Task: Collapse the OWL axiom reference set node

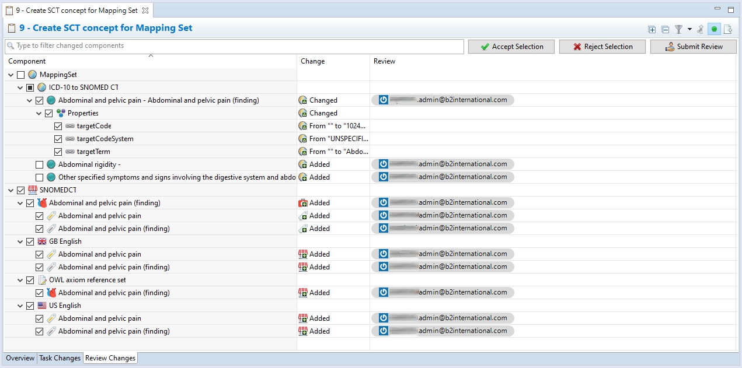Action: point(20,280)
